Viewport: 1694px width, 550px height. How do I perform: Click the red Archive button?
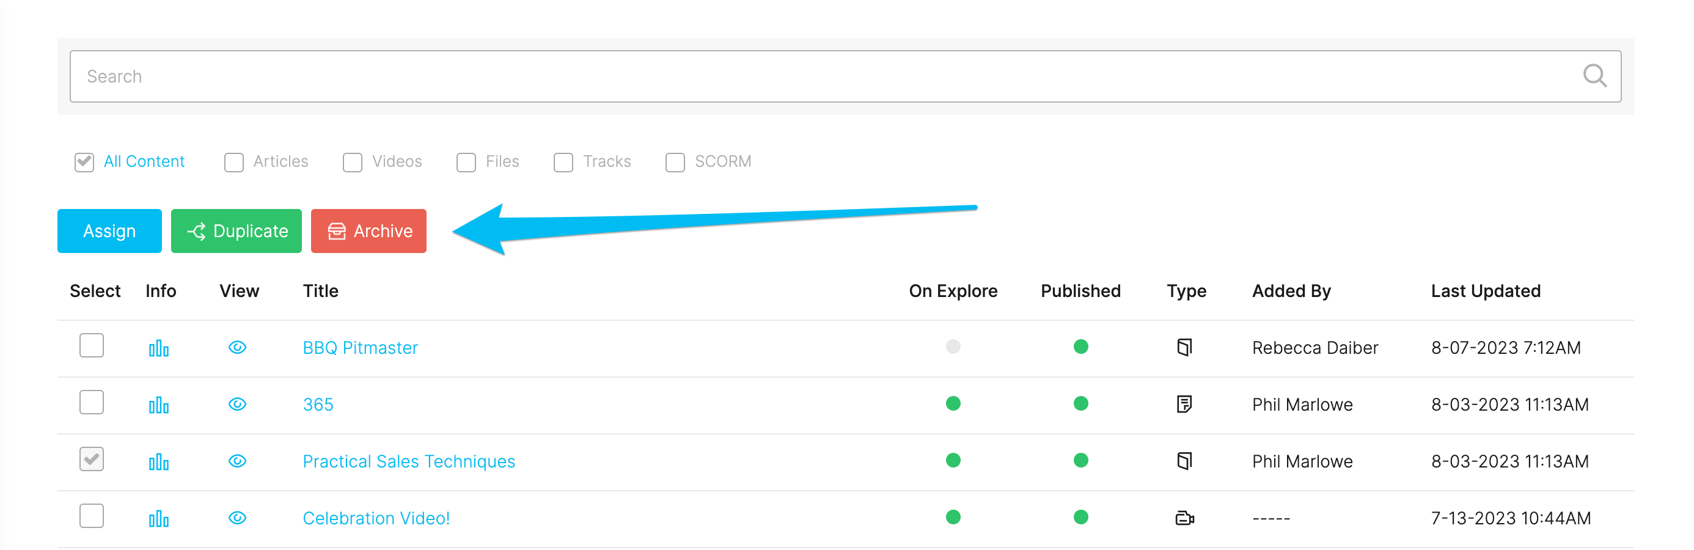(x=369, y=231)
